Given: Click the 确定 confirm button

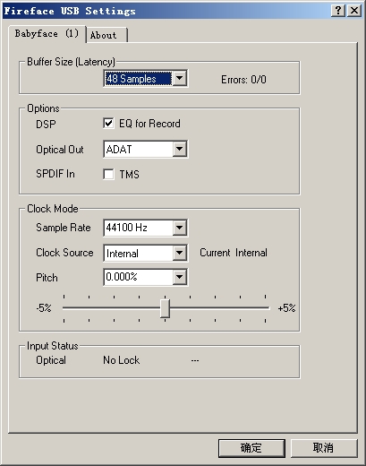Looking at the screenshot, I should [x=251, y=448].
